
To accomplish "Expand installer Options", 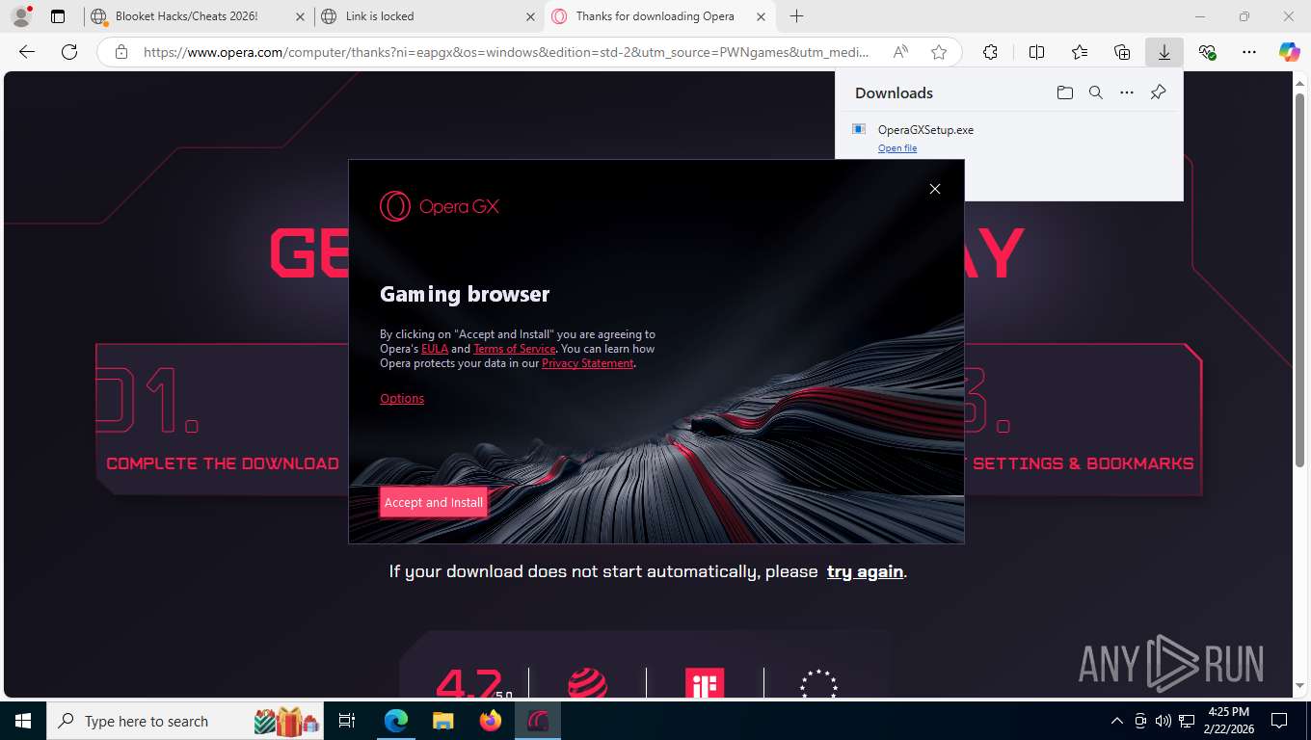I will tap(402, 399).
